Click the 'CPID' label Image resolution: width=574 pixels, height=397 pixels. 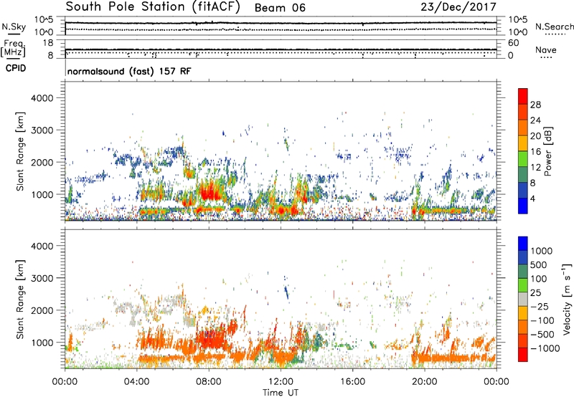click(16, 68)
